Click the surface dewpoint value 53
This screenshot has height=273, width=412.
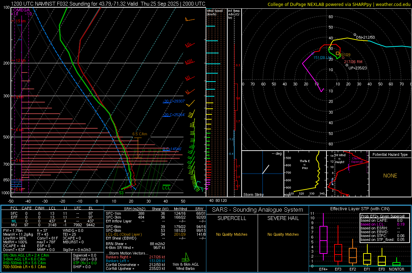[x=121, y=193]
